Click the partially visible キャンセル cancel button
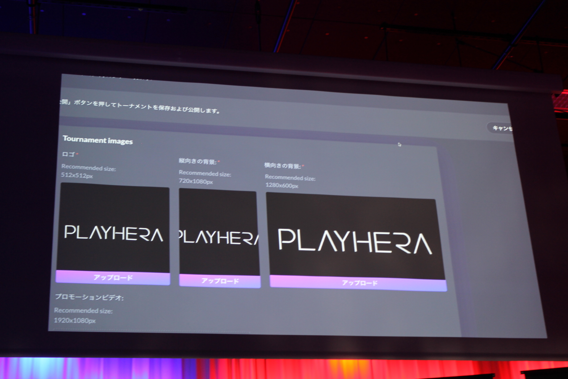Image resolution: width=568 pixels, height=379 pixels. [x=502, y=128]
